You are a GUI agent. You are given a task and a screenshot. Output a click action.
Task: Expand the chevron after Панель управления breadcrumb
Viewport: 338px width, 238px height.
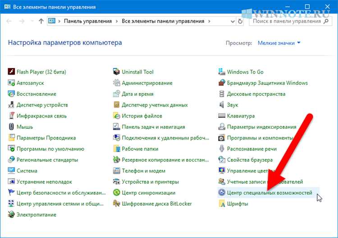(117, 21)
